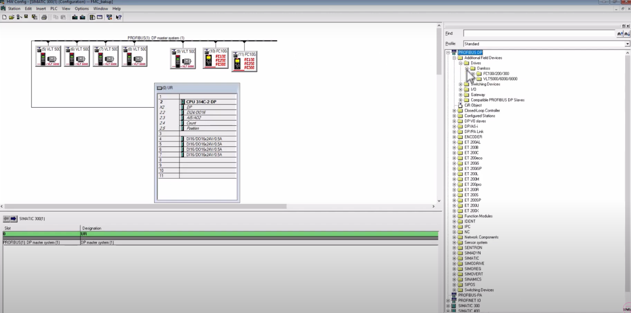This screenshot has height=313, width=631.
Task: Click the Find downward search icon
Action: (627, 33)
